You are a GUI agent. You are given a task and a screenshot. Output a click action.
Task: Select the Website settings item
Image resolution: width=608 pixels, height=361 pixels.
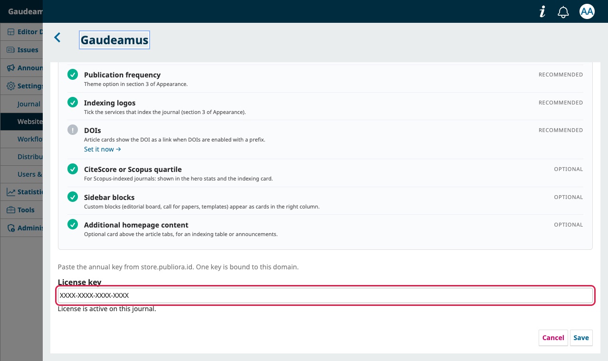point(21,122)
